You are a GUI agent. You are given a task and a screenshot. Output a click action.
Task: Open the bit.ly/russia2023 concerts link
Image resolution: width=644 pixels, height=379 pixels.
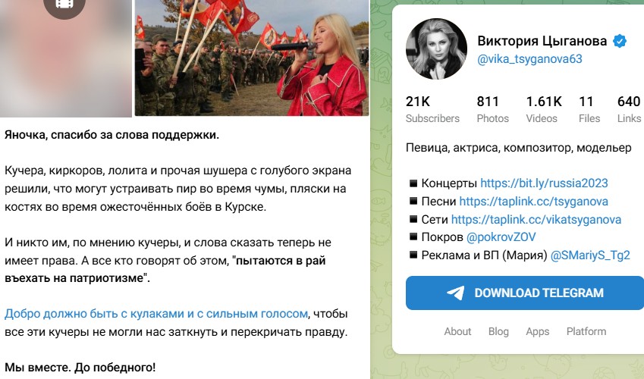pos(544,183)
